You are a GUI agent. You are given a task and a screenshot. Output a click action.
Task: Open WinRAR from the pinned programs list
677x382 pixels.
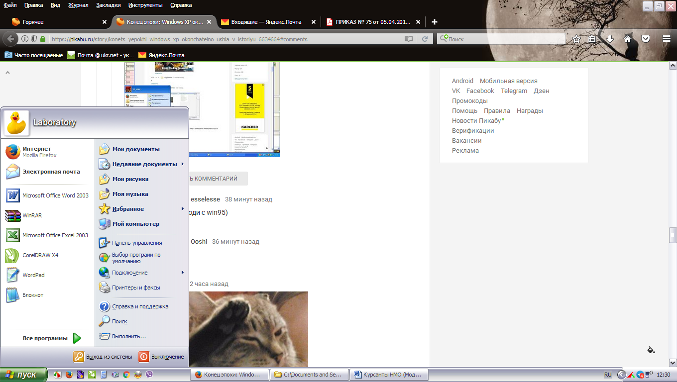click(32, 215)
